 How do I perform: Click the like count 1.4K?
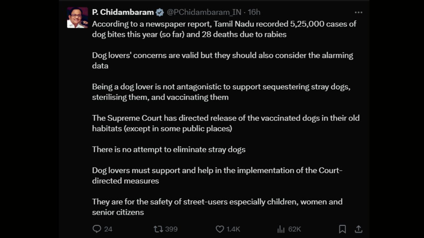click(233, 229)
